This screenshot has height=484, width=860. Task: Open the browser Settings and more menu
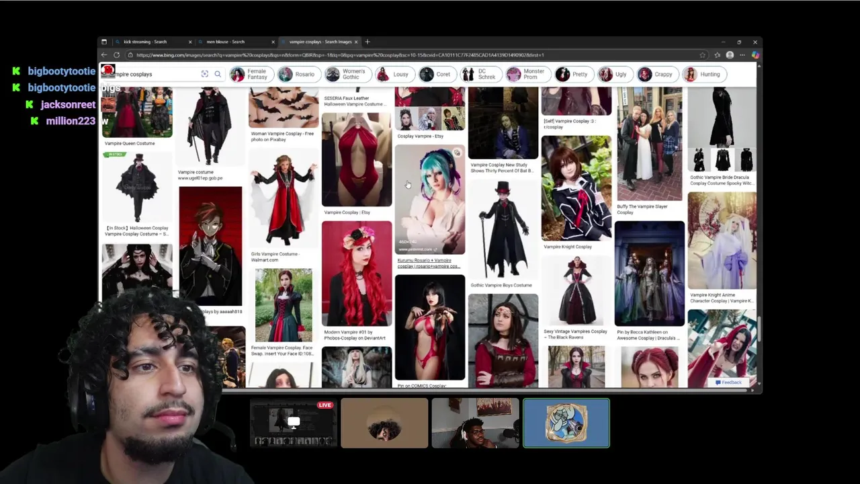(x=742, y=55)
